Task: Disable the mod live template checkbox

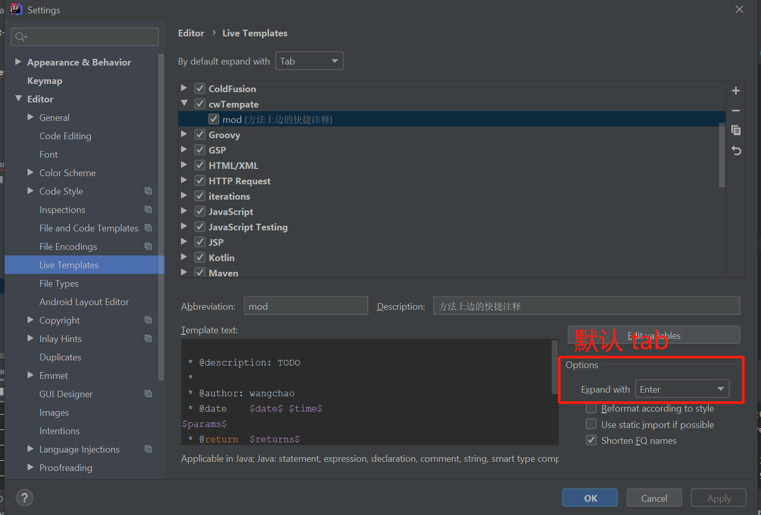Action: click(214, 119)
